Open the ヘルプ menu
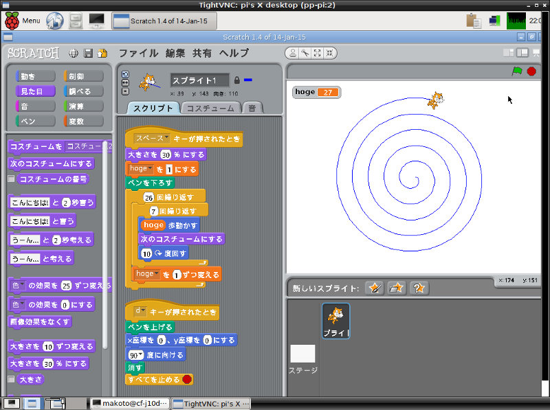The height and width of the screenshot is (410, 550). coord(234,54)
